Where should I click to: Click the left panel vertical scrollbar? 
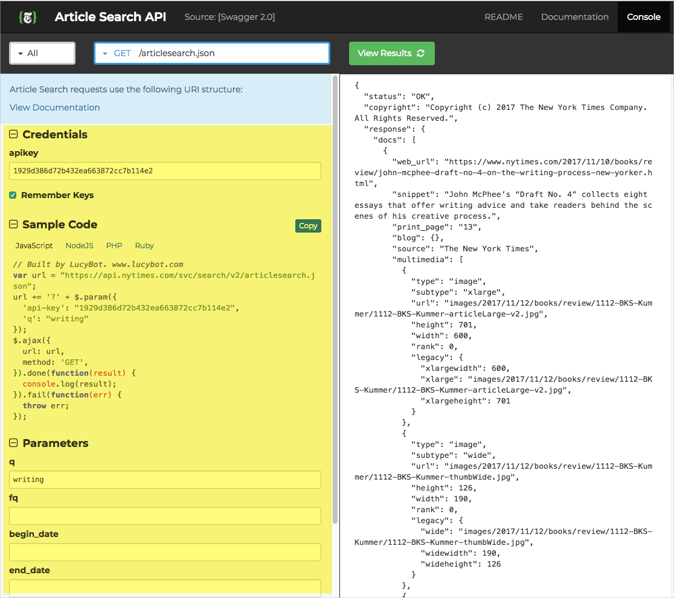pos(335,302)
